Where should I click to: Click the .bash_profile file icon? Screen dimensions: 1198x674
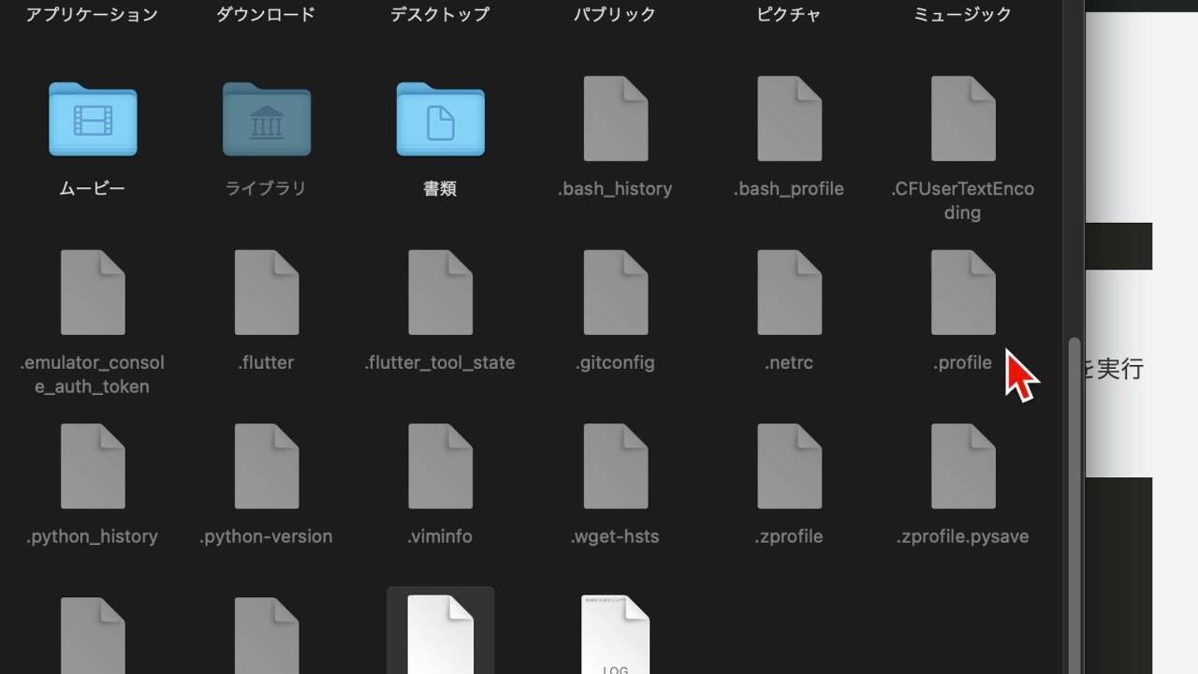(x=789, y=119)
